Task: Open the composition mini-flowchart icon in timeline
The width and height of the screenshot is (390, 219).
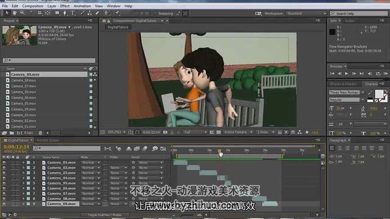Action: pyautogui.click(x=108, y=148)
